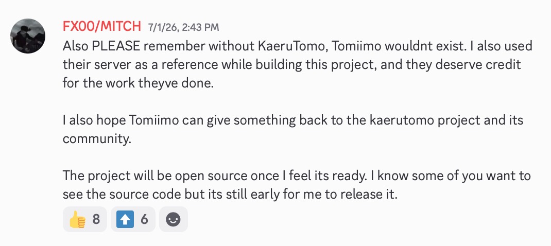Click the word 'community.' in the message
This screenshot has width=551, height=246.
pyautogui.click(x=97, y=139)
